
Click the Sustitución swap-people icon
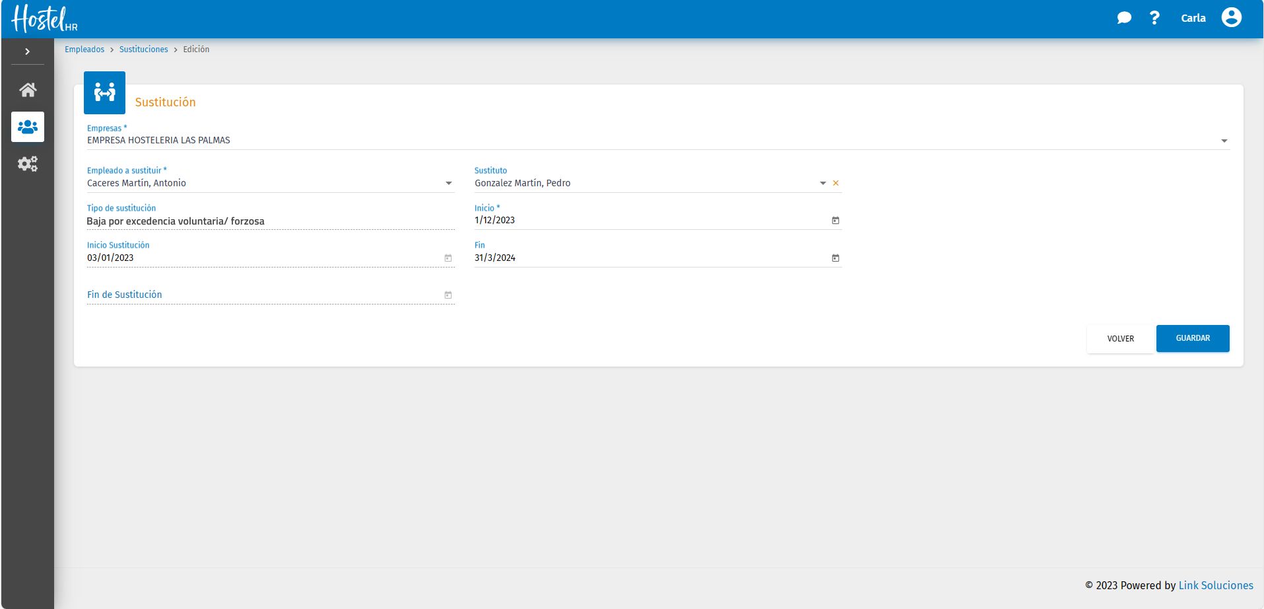point(104,92)
